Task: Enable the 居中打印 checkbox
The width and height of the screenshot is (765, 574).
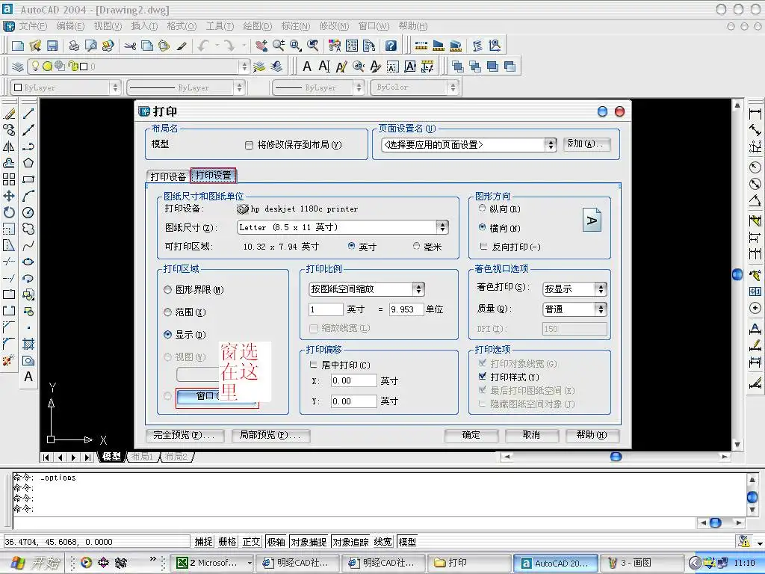Action: click(x=313, y=365)
